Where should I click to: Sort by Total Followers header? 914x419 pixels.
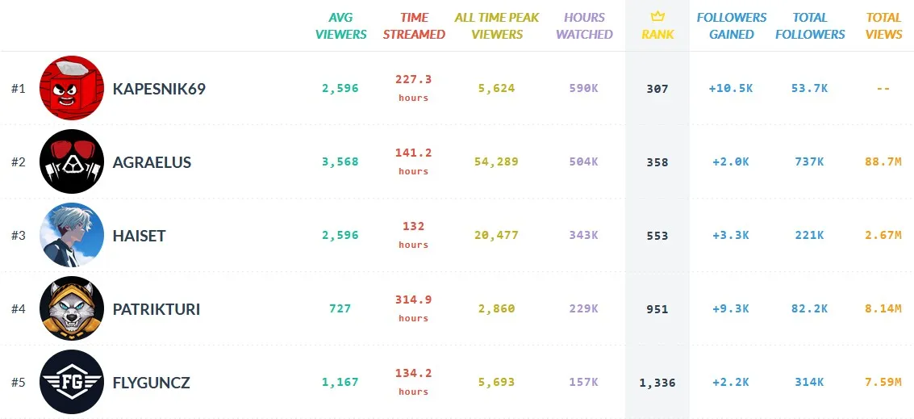pos(809,26)
